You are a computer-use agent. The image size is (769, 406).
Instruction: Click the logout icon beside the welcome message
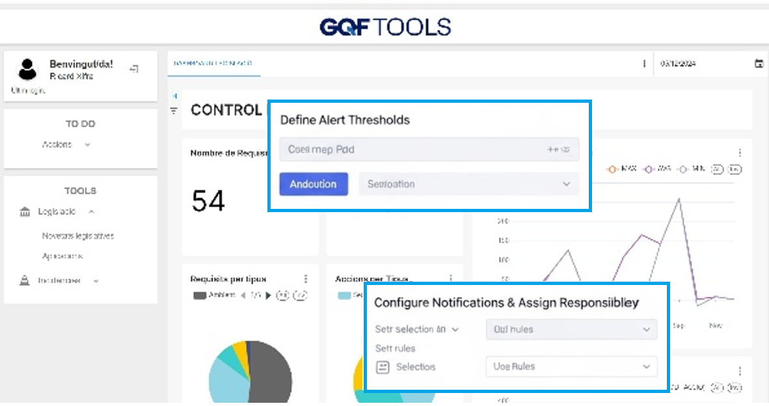pos(134,69)
